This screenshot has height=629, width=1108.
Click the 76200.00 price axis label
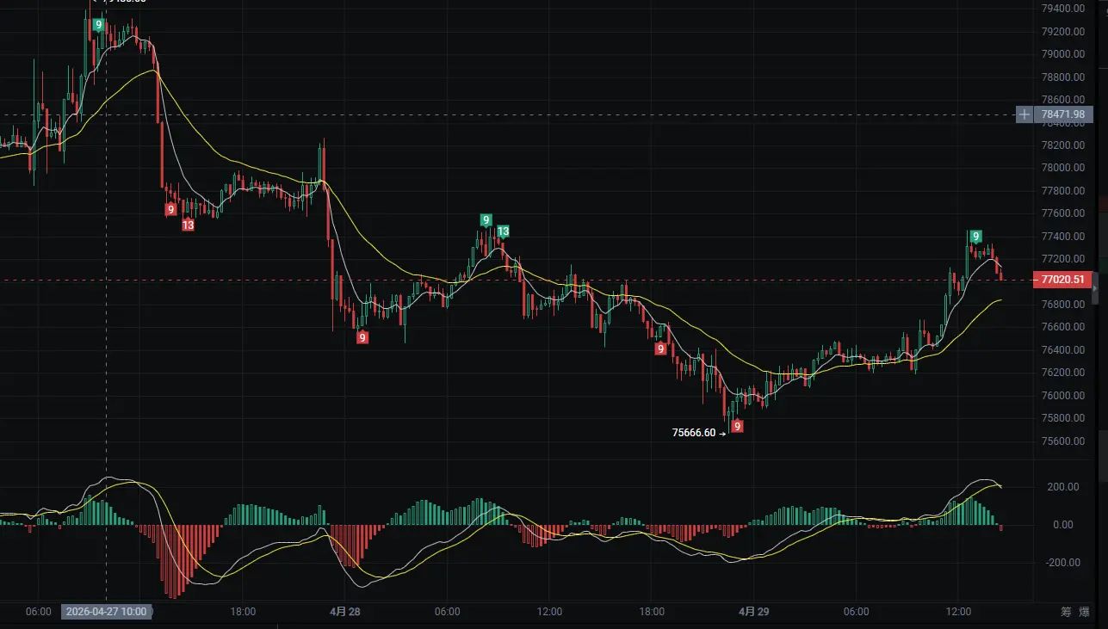1062,373
